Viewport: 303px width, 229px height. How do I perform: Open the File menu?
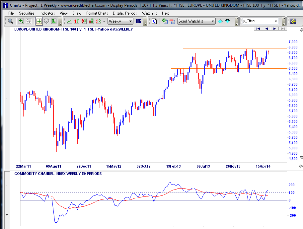pos(11,13)
